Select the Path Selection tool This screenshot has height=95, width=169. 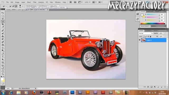click(x=3, y=59)
